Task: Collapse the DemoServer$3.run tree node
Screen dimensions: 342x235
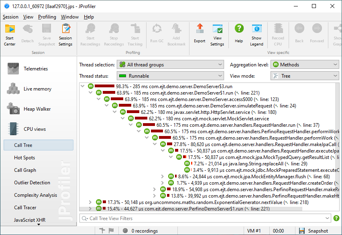Action: (83, 86)
